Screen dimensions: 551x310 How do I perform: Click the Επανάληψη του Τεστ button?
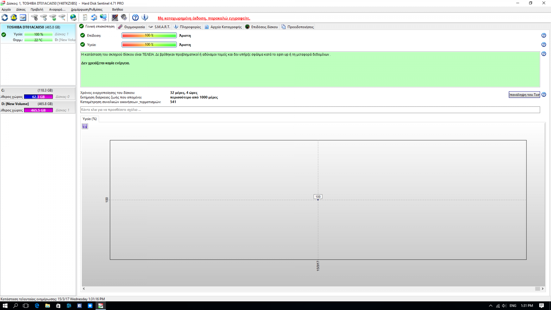click(x=524, y=95)
